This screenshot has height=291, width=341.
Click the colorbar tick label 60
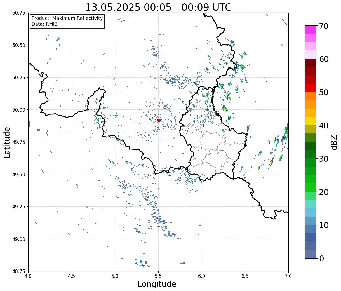(x=324, y=59)
